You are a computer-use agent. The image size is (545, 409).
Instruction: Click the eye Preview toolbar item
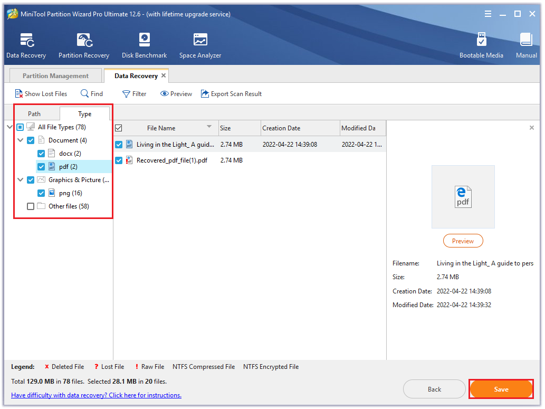click(176, 94)
